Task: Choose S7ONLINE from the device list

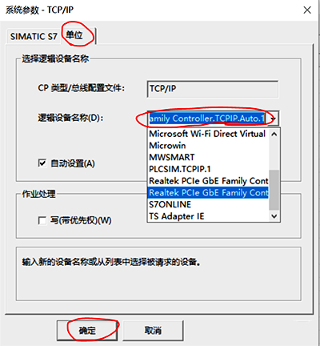Action: pos(208,204)
